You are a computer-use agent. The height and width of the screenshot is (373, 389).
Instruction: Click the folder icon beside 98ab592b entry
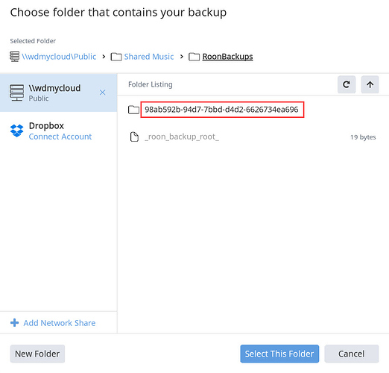(x=133, y=110)
